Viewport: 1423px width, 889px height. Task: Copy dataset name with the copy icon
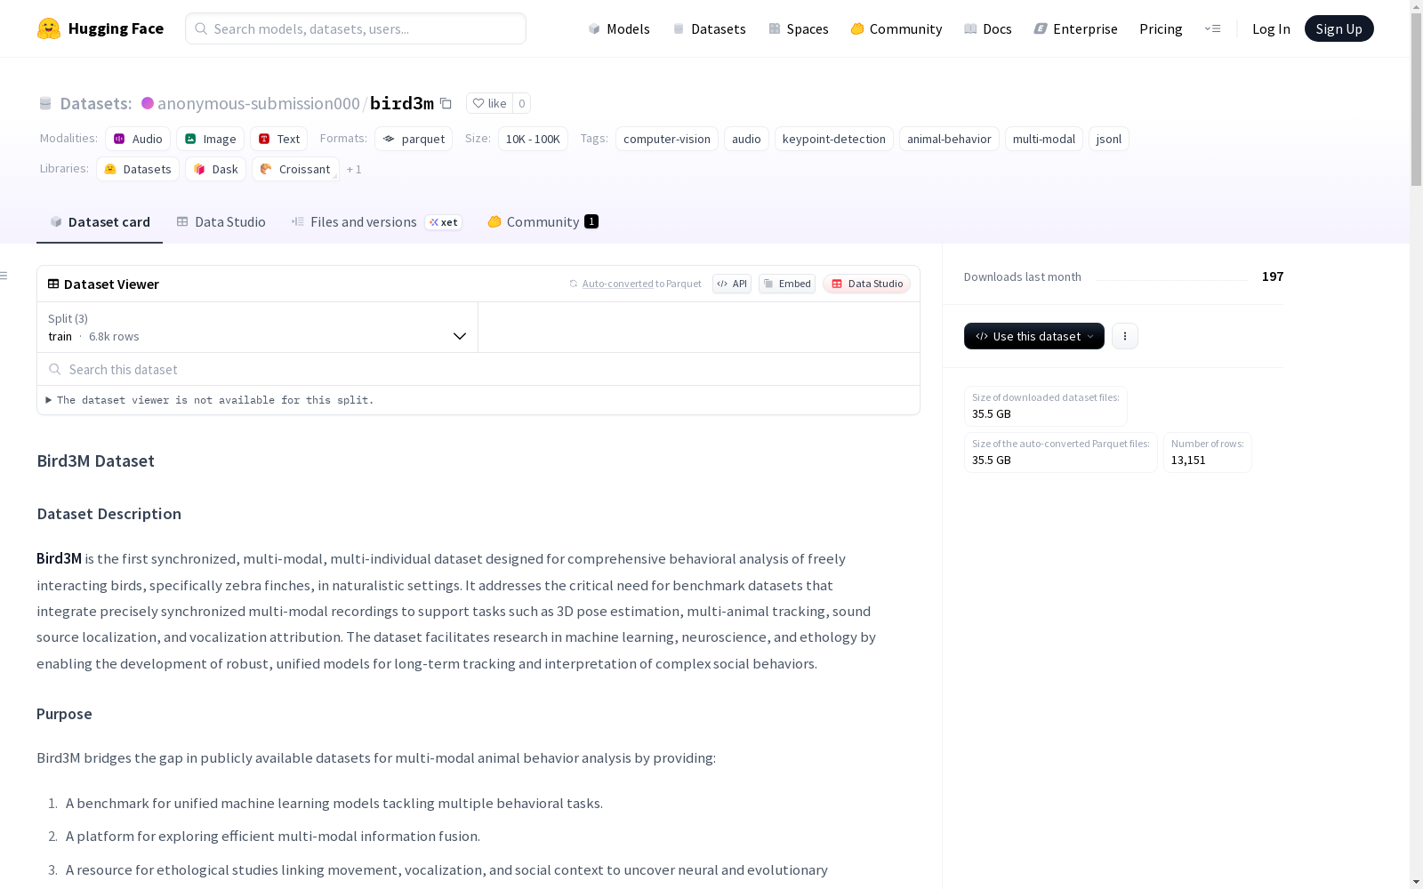(446, 104)
